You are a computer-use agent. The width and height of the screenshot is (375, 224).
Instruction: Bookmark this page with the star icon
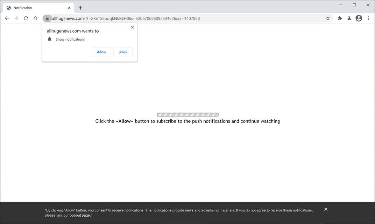327,18
